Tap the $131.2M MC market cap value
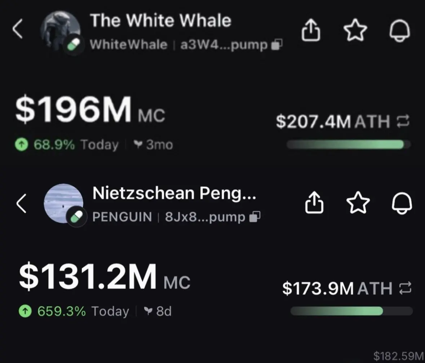 [105, 276]
